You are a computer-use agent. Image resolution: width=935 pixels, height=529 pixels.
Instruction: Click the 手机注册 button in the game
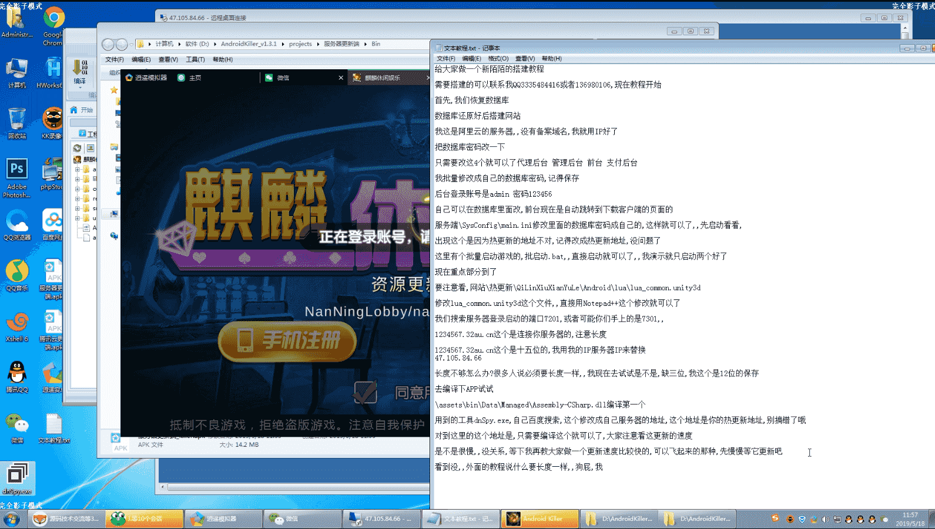(287, 341)
